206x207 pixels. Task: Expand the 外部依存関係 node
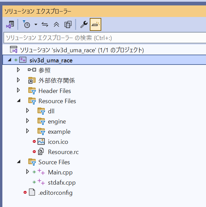click(18, 81)
